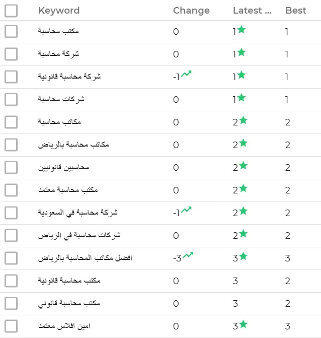
Task: Open the keyword مكاتب محاسبة
Action: point(59,122)
